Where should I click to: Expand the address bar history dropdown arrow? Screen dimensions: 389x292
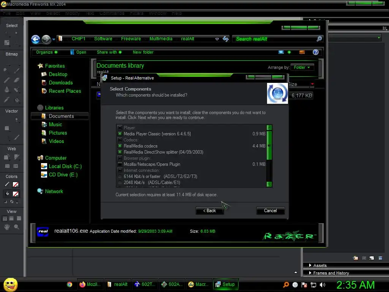pyautogui.click(x=217, y=39)
